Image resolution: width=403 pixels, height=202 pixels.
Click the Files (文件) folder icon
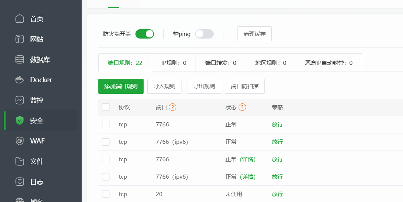coord(20,161)
